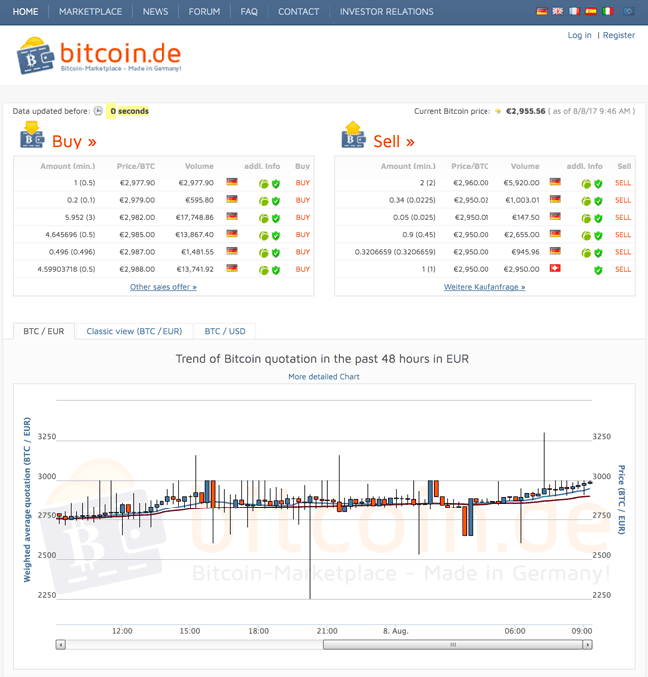Viewport: 648px width, 677px height.
Task: Click SELL for the €2,950.02 request
Action: point(623,200)
